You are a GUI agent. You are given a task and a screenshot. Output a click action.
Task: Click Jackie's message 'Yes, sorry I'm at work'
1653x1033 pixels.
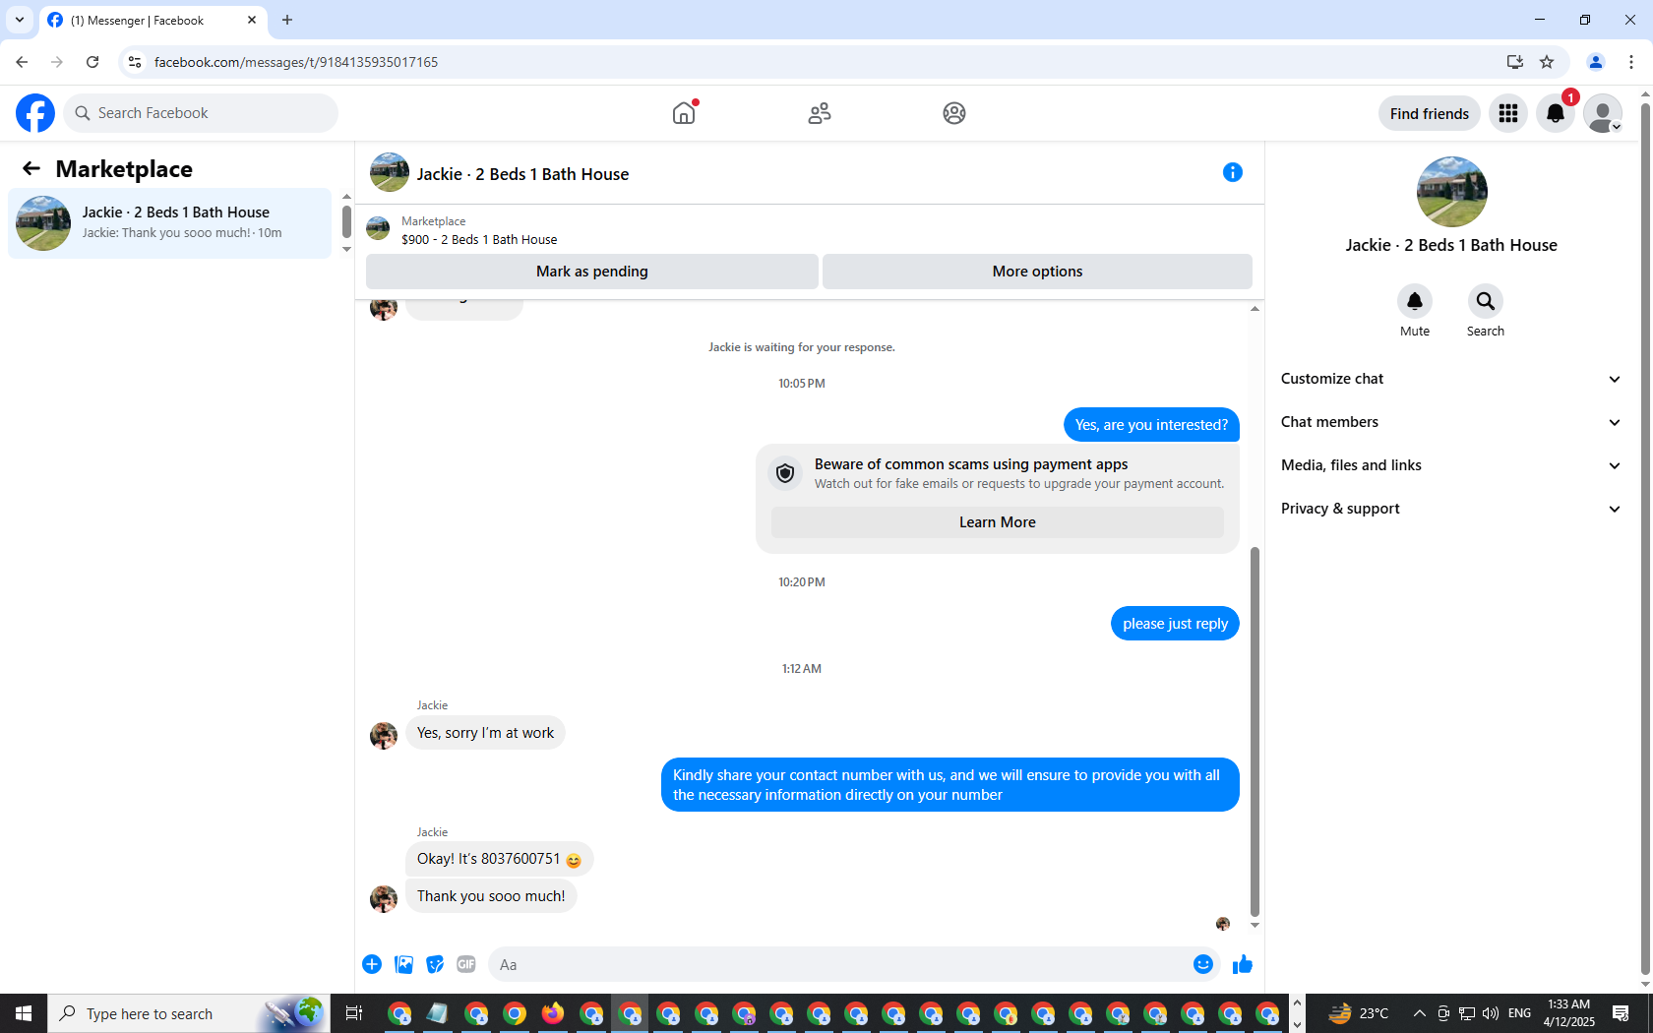(x=485, y=733)
